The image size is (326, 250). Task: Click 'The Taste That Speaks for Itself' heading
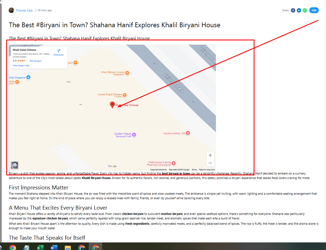(47, 238)
